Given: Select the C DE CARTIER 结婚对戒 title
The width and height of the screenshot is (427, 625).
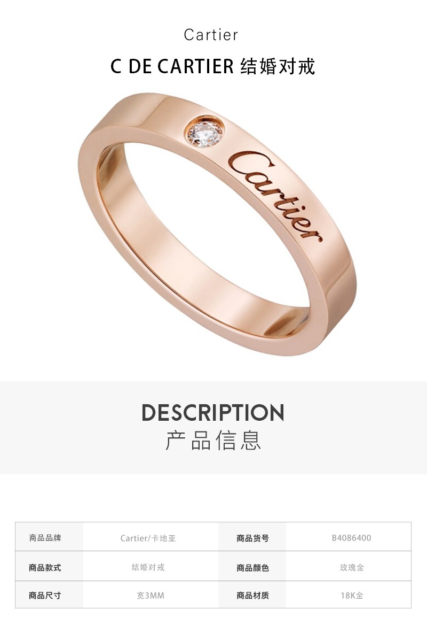Looking at the screenshot, I should pyautogui.click(x=213, y=66).
